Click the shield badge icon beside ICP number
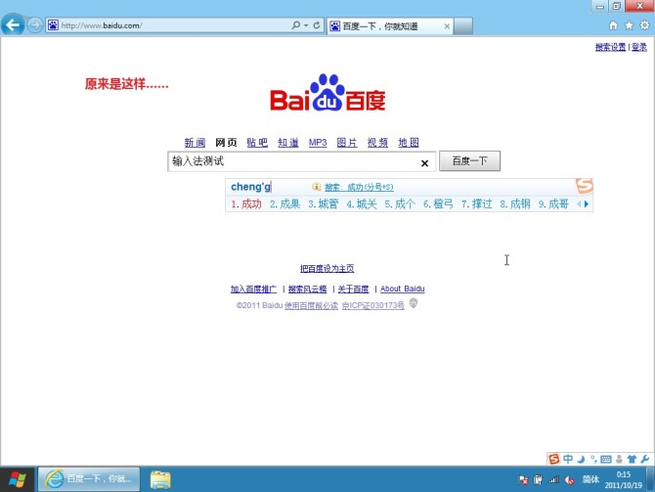The height and width of the screenshot is (492, 655). pyautogui.click(x=414, y=303)
